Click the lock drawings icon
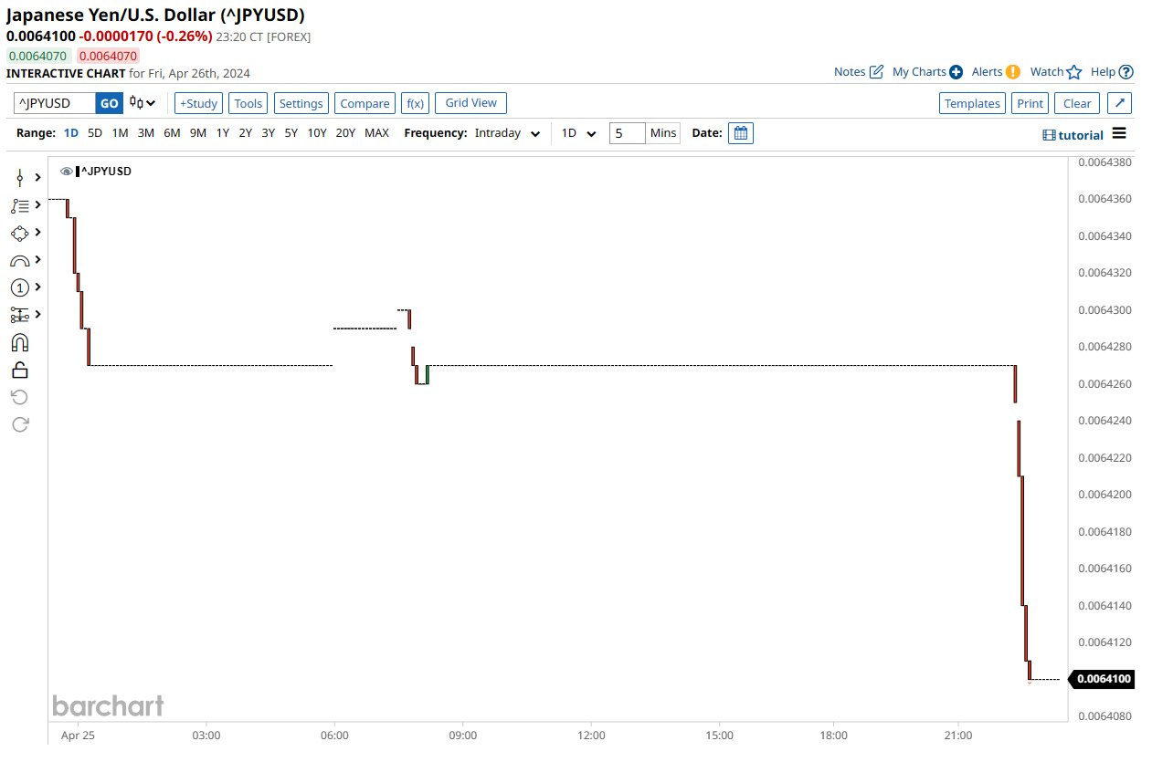 pos(20,370)
